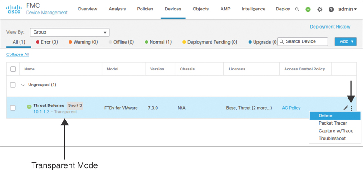Click the Access Control Policy column header
Image resolution: width=363 pixels, height=170 pixels.
click(304, 69)
